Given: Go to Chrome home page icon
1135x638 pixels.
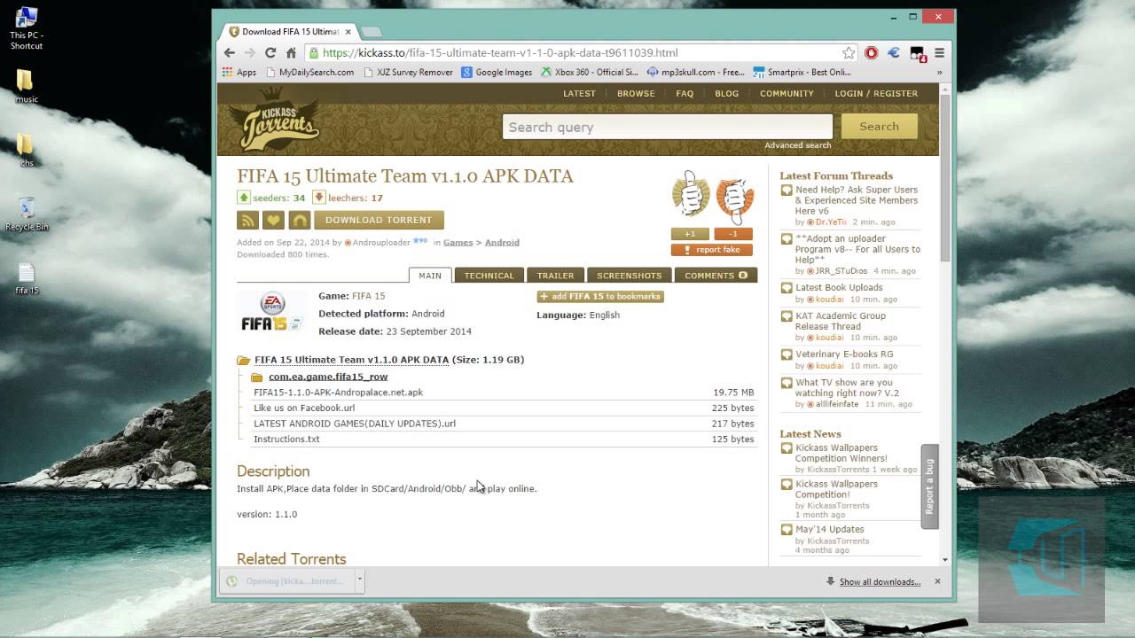Looking at the screenshot, I should (x=291, y=52).
